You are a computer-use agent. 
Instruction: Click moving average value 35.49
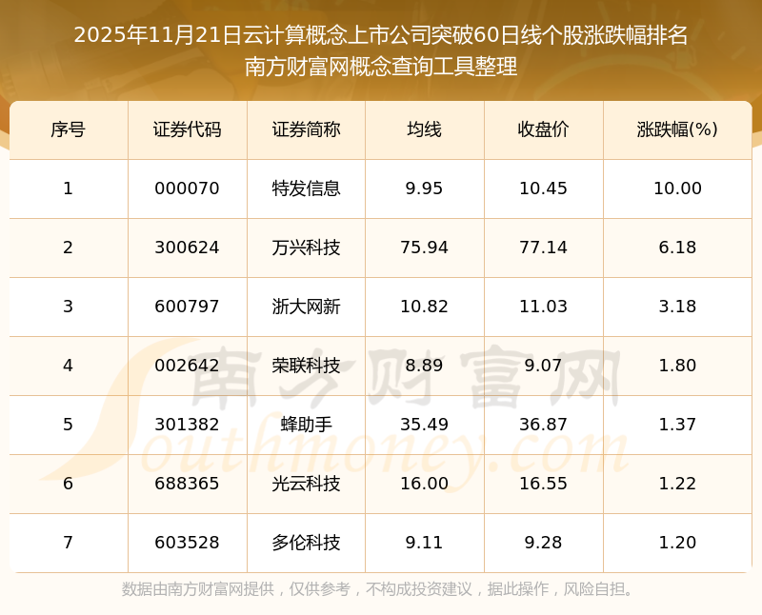coord(424,425)
